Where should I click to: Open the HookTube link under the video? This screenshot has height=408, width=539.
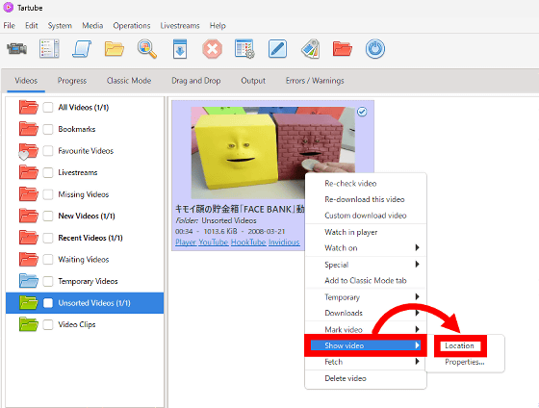point(248,242)
